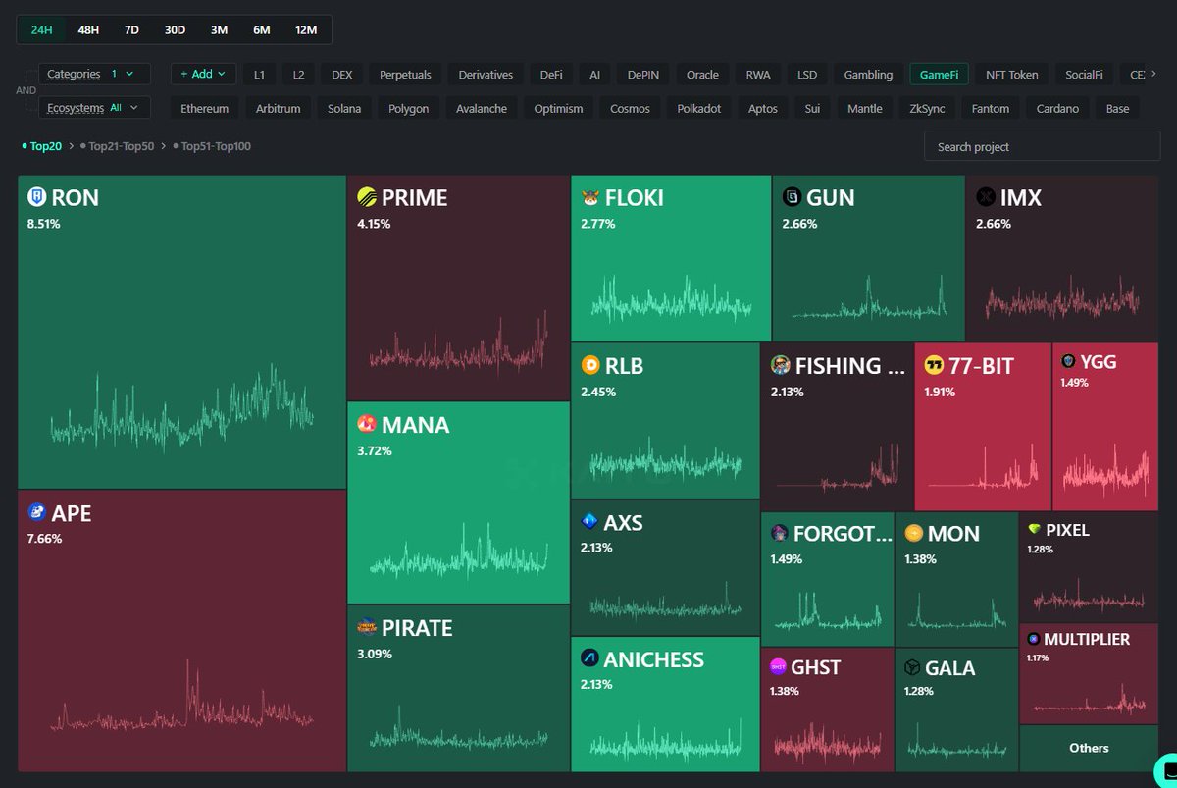The height and width of the screenshot is (788, 1177).
Task: Toggle the SocialFi category filter
Action: pos(1084,75)
